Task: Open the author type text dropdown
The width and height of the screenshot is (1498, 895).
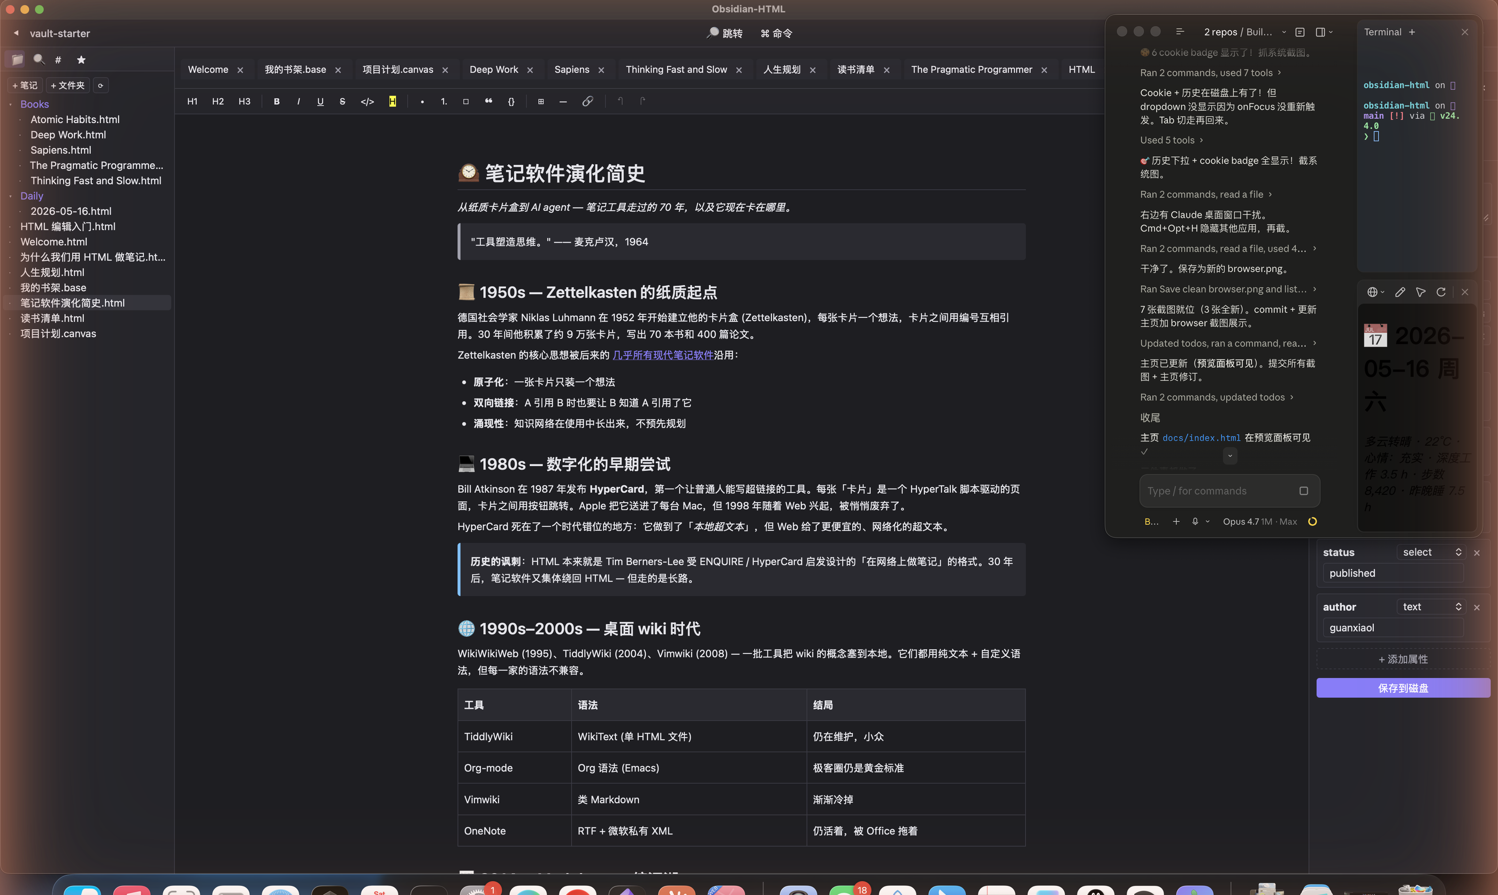Action: (1432, 607)
